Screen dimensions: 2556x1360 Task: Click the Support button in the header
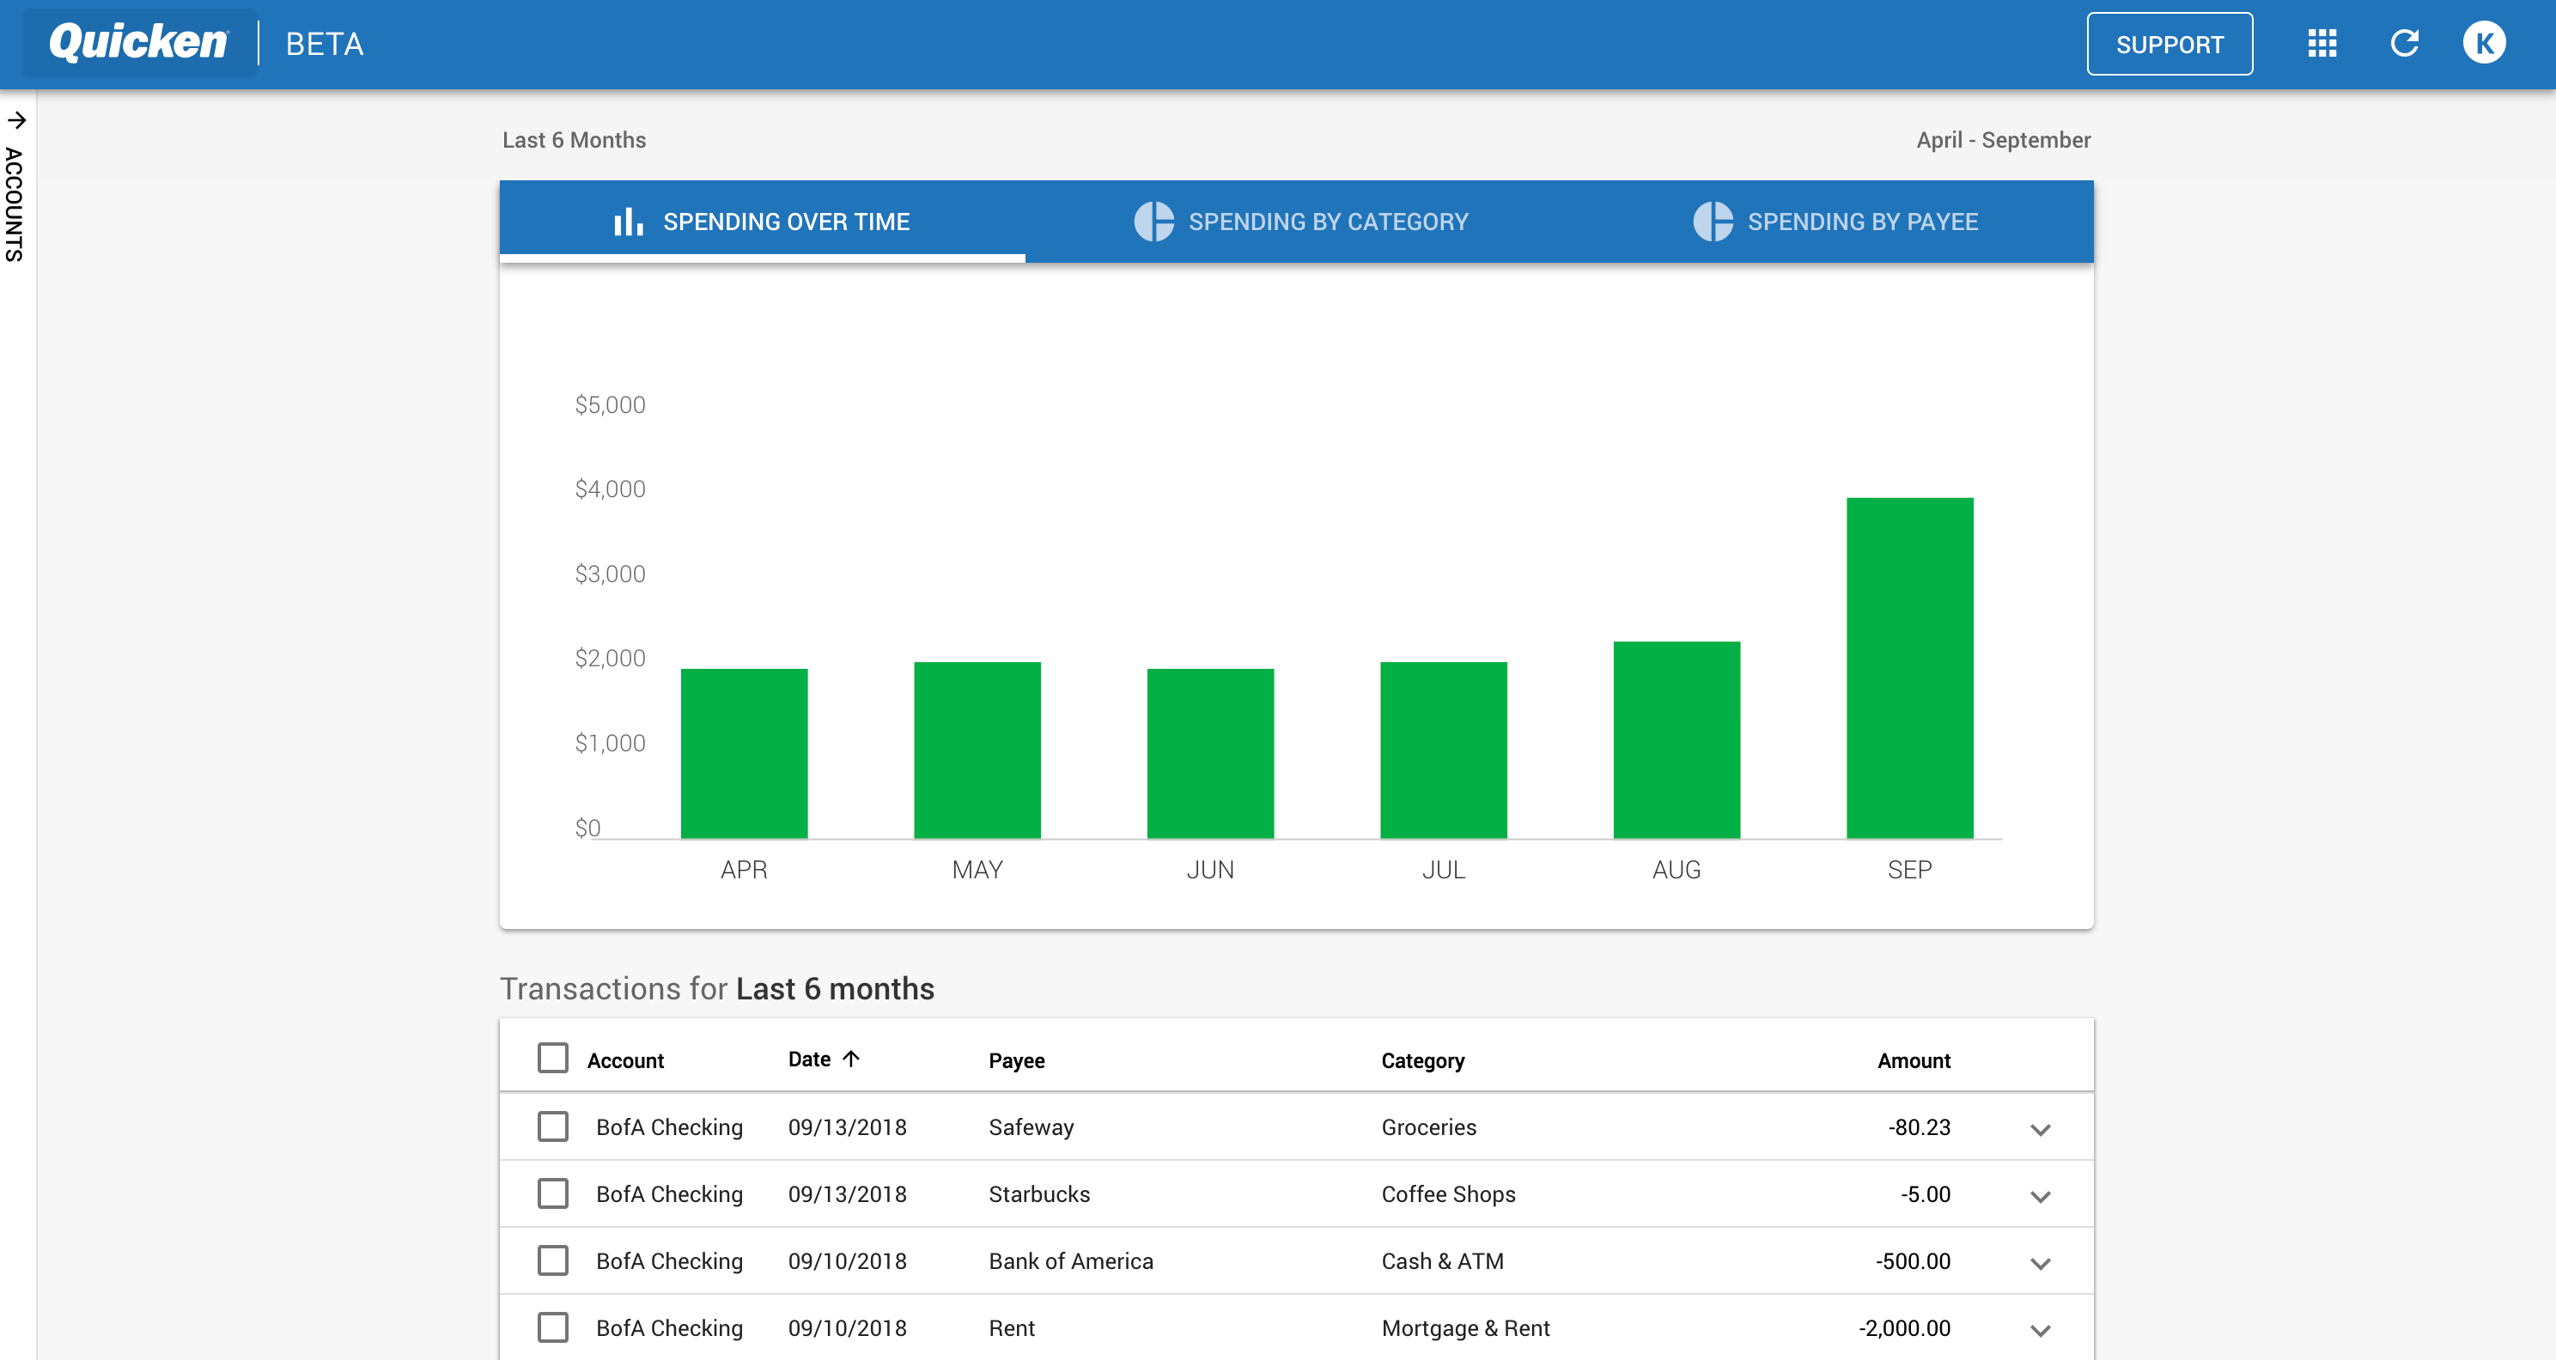pyautogui.click(x=2172, y=44)
